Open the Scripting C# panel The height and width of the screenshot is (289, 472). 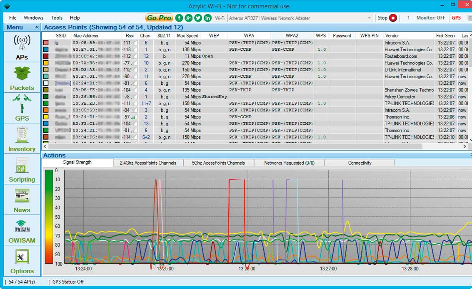click(22, 169)
